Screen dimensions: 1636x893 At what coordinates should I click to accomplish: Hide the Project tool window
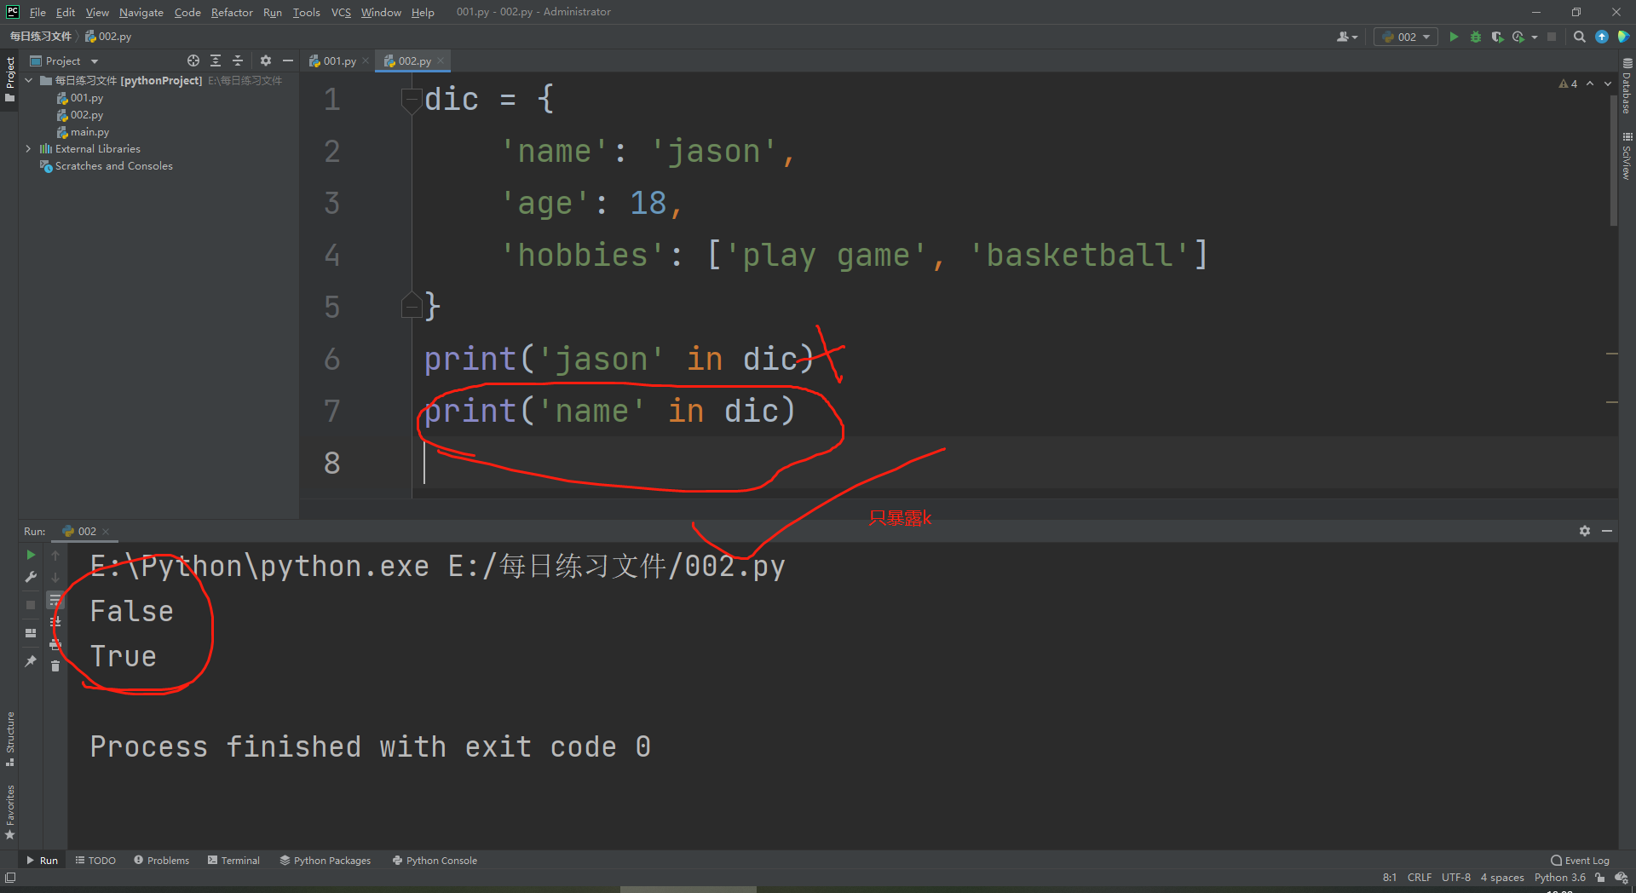pyautogui.click(x=288, y=60)
